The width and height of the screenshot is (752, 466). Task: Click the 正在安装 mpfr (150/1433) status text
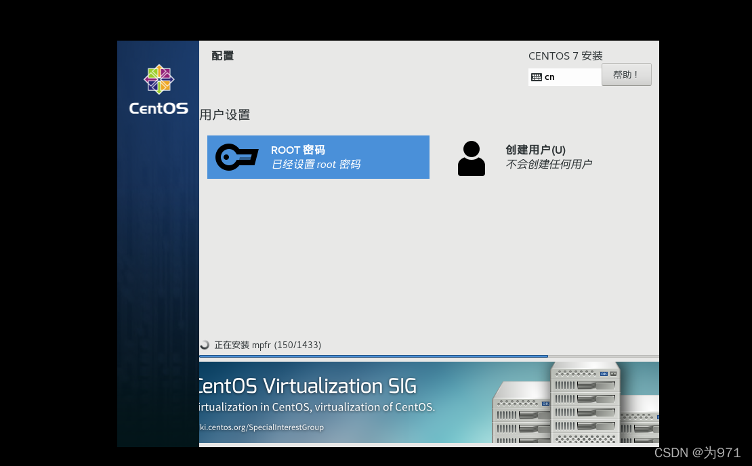(x=268, y=345)
